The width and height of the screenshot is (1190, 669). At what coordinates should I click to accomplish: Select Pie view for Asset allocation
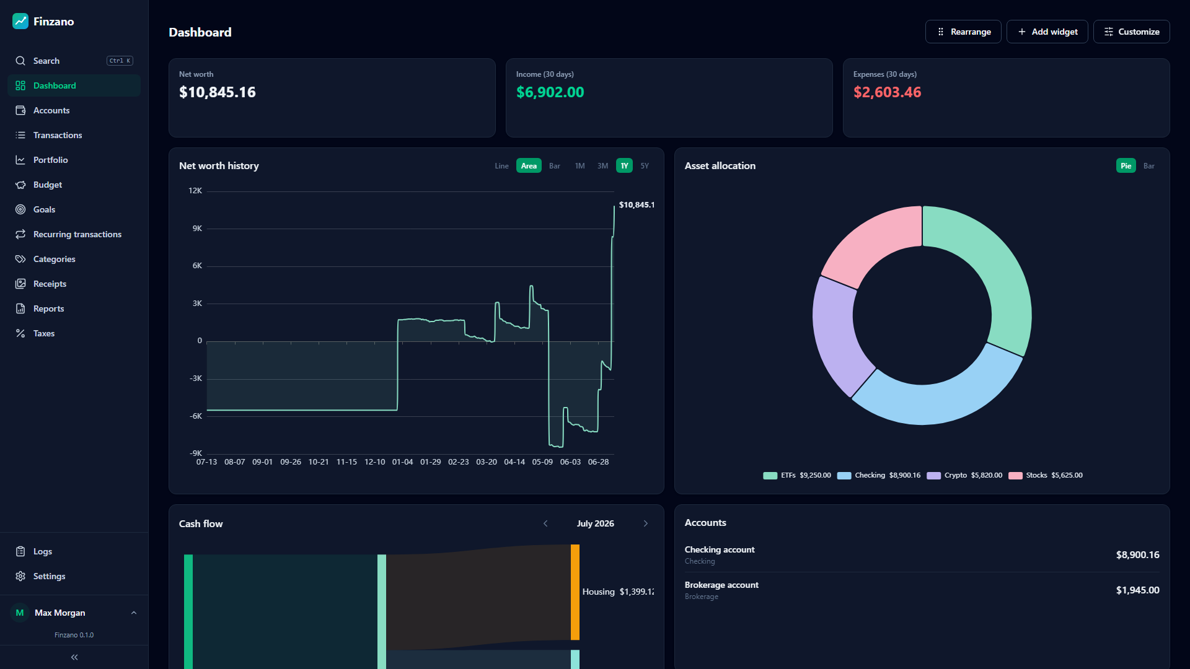click(1126, 166)
